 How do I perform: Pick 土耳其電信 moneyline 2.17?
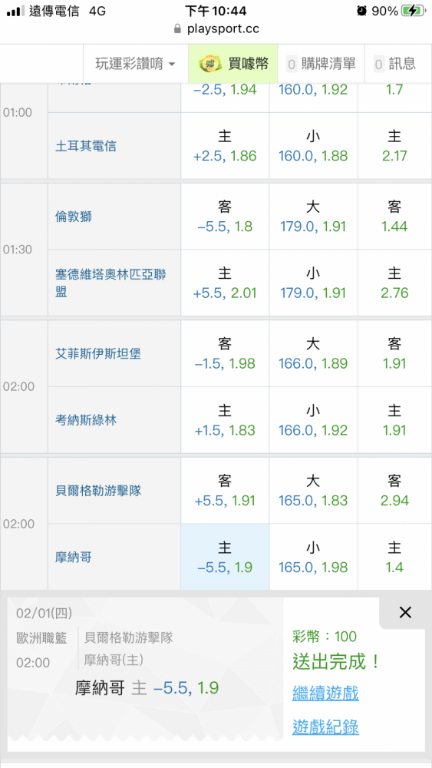[395, 146]
